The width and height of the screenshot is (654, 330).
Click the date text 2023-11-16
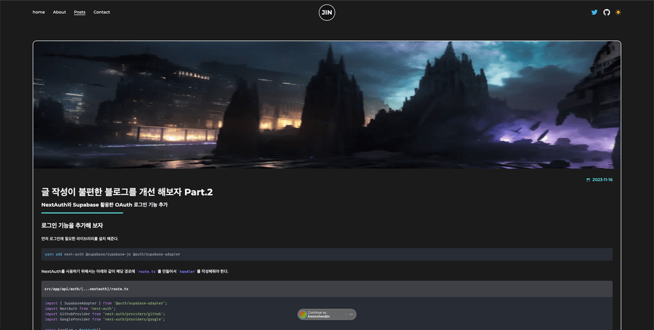pos(603,180)
